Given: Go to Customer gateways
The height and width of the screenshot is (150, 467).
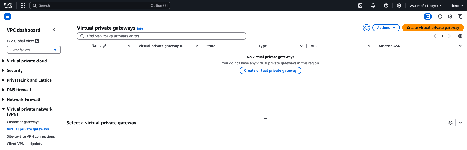Looking at the screenshot, I should click(x=23, y=122).
